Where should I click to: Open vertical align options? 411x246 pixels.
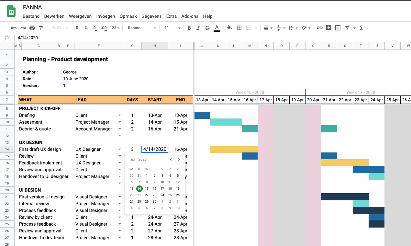tap(281, 28)
